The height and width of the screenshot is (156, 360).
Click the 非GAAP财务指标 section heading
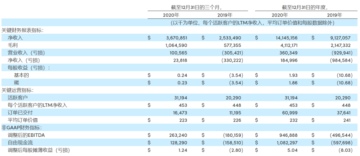[x=22, y=127]
